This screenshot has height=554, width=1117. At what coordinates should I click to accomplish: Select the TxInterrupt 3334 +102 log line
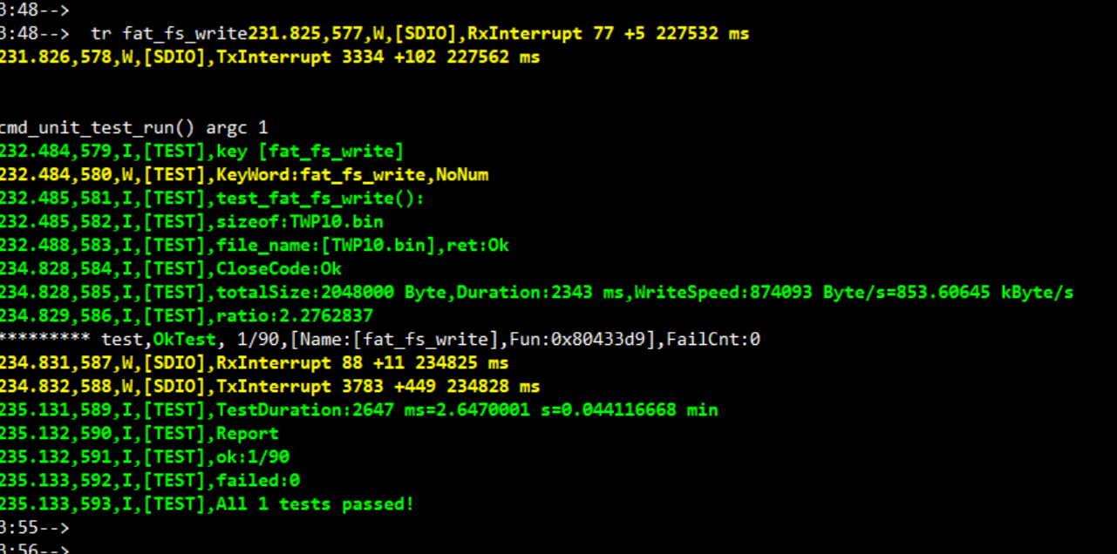pos(270,57)
